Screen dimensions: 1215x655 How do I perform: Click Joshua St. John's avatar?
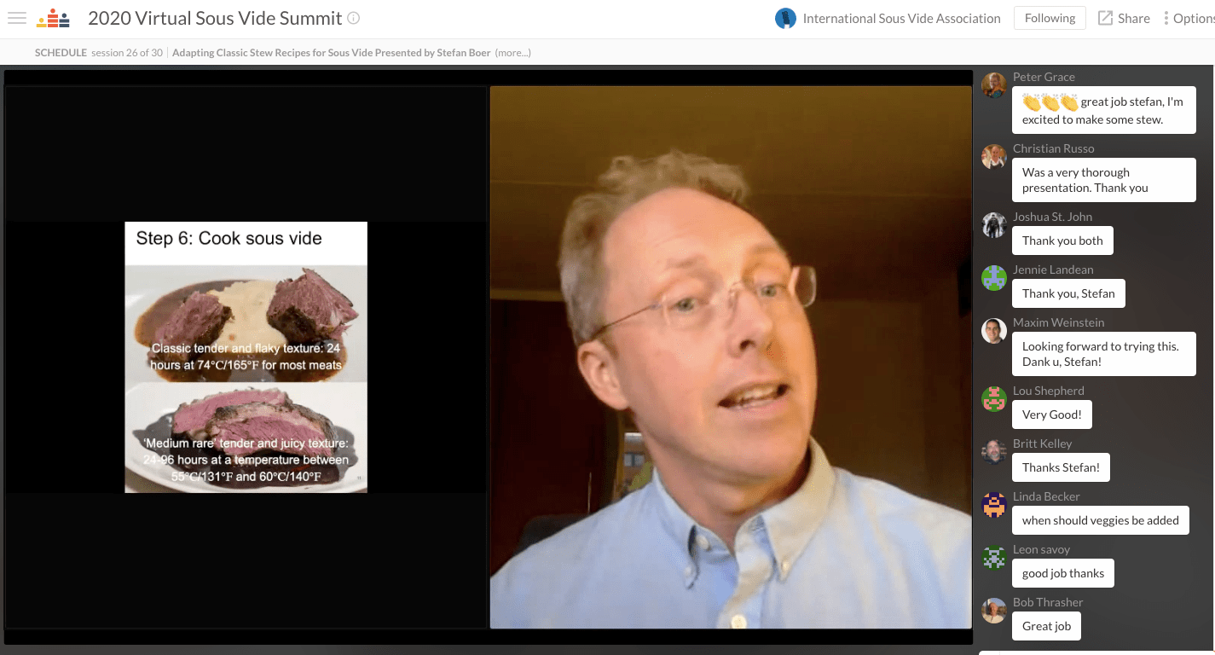(x=994, y=225)
